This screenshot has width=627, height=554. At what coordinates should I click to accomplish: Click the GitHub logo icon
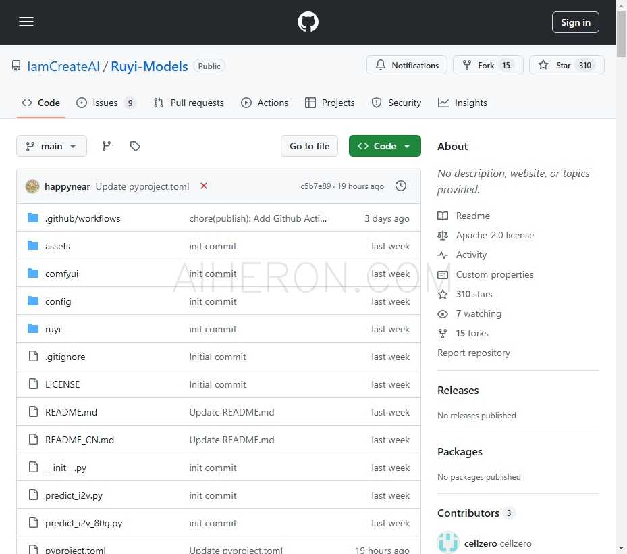pos(308,22)
